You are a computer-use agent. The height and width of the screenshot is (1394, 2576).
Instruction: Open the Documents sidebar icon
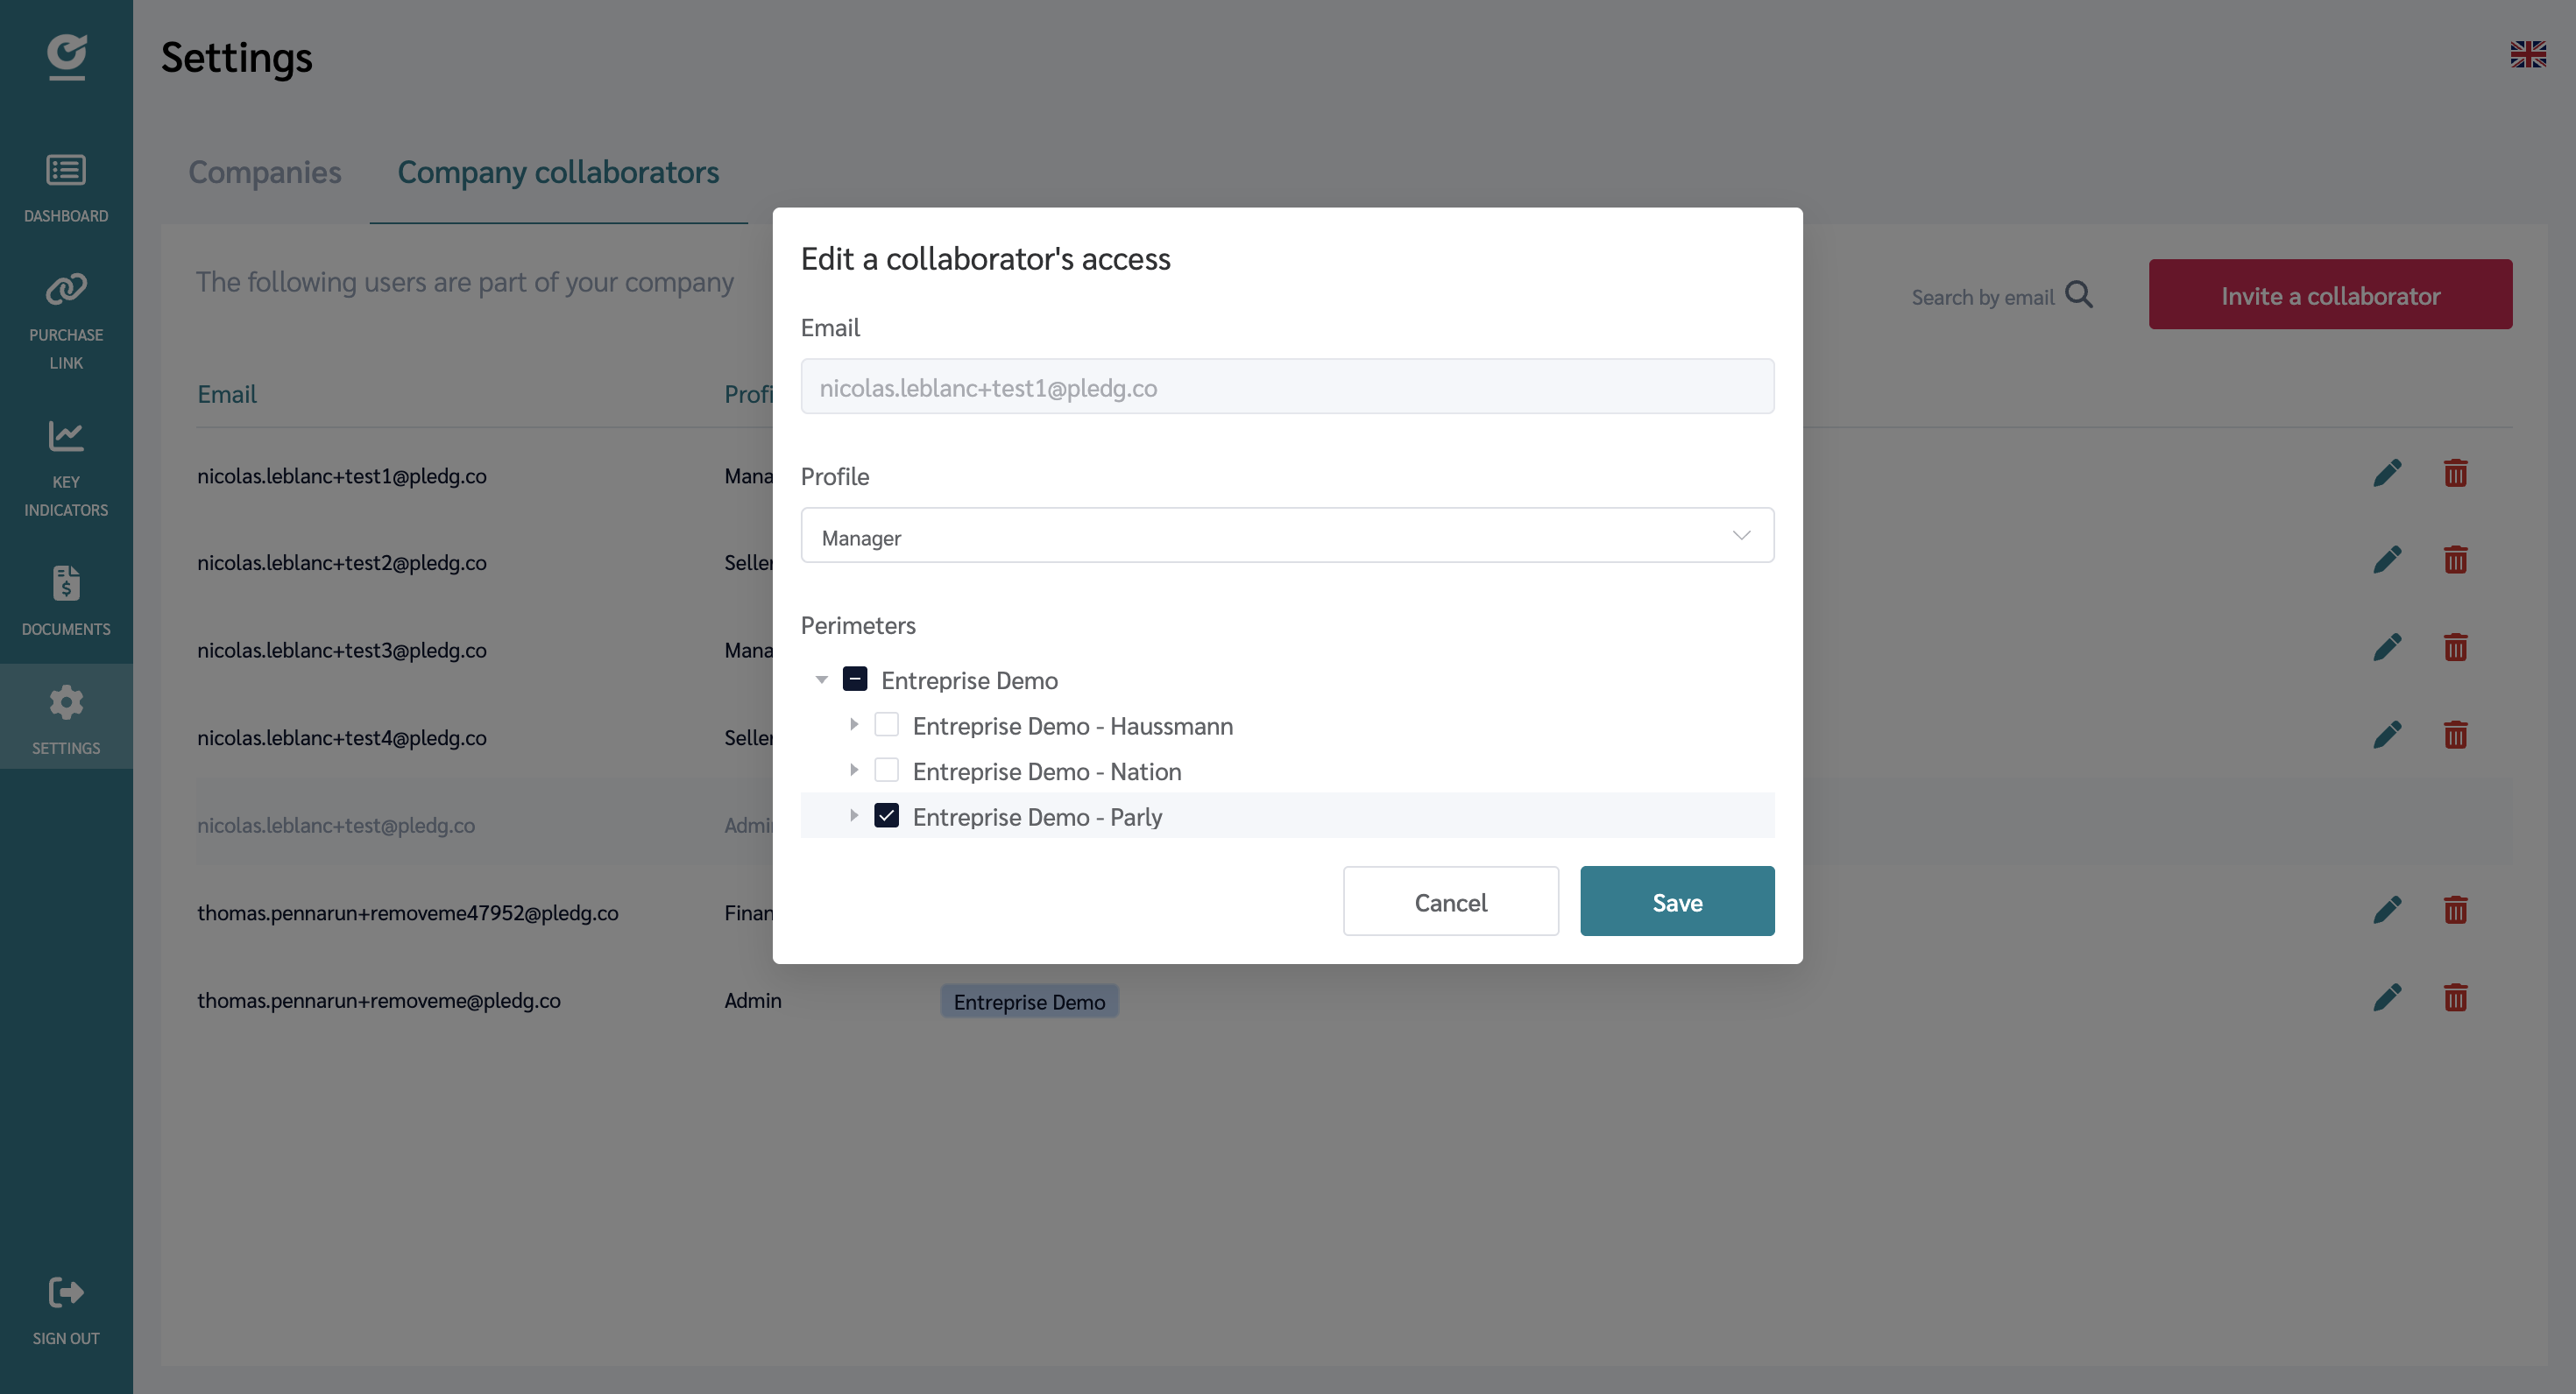pos(66,583)
